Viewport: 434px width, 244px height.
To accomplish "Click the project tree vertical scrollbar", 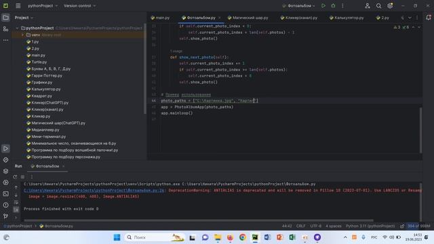I will 144,69.
